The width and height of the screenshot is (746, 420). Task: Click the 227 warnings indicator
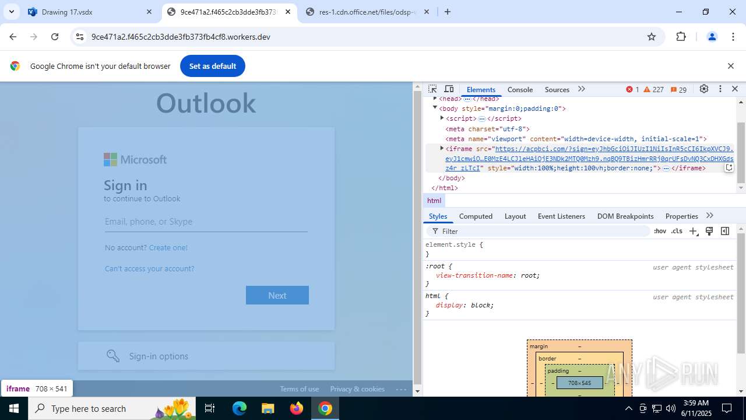click(653, 89)
